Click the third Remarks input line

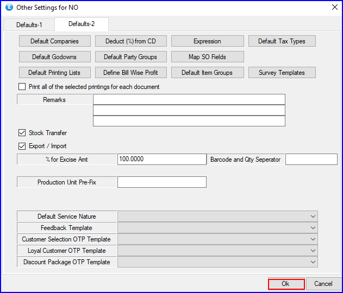(189, 121)
